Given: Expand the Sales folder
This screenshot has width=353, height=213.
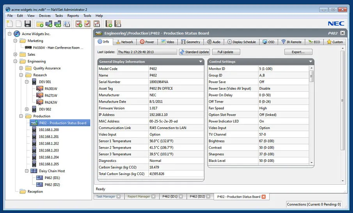Looking at the screenshot, I should [x=15, y=55].
